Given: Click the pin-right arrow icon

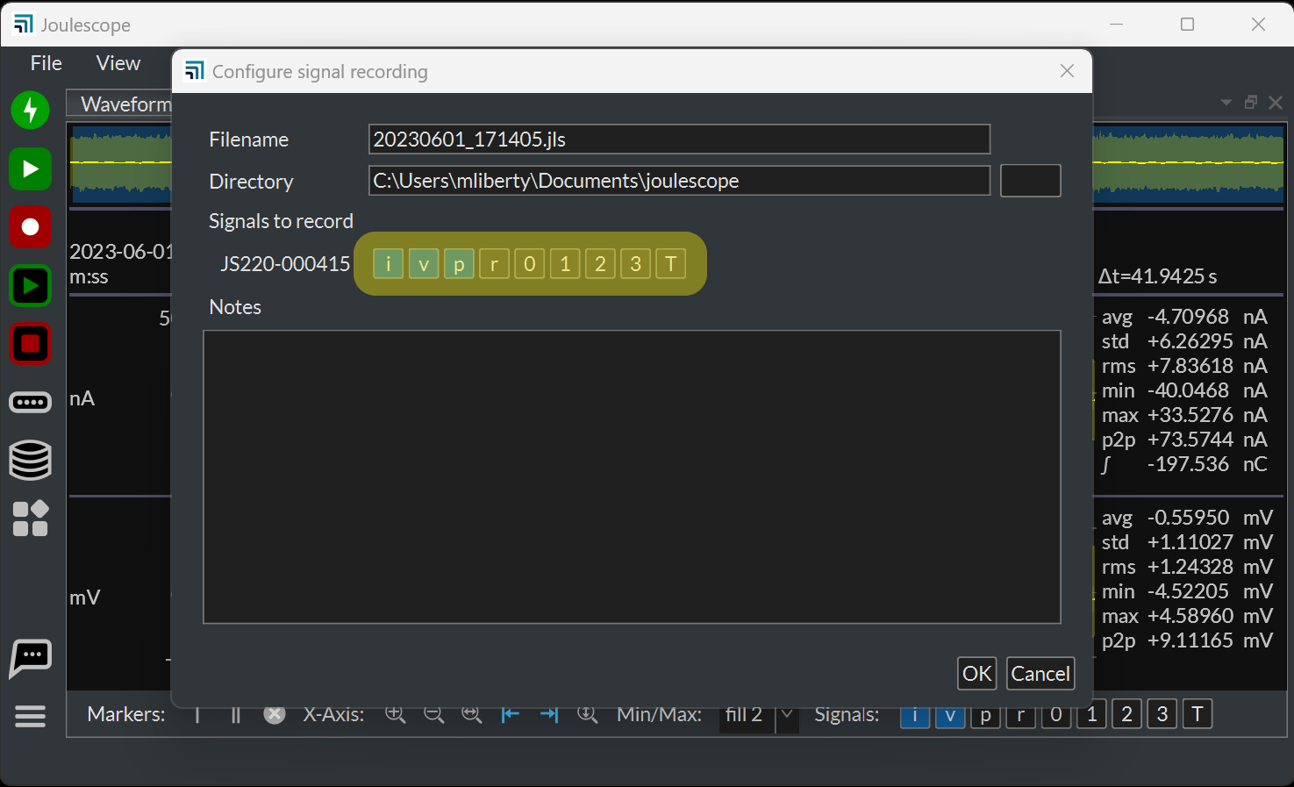Looking at the screenshot, I should (549, 715).
